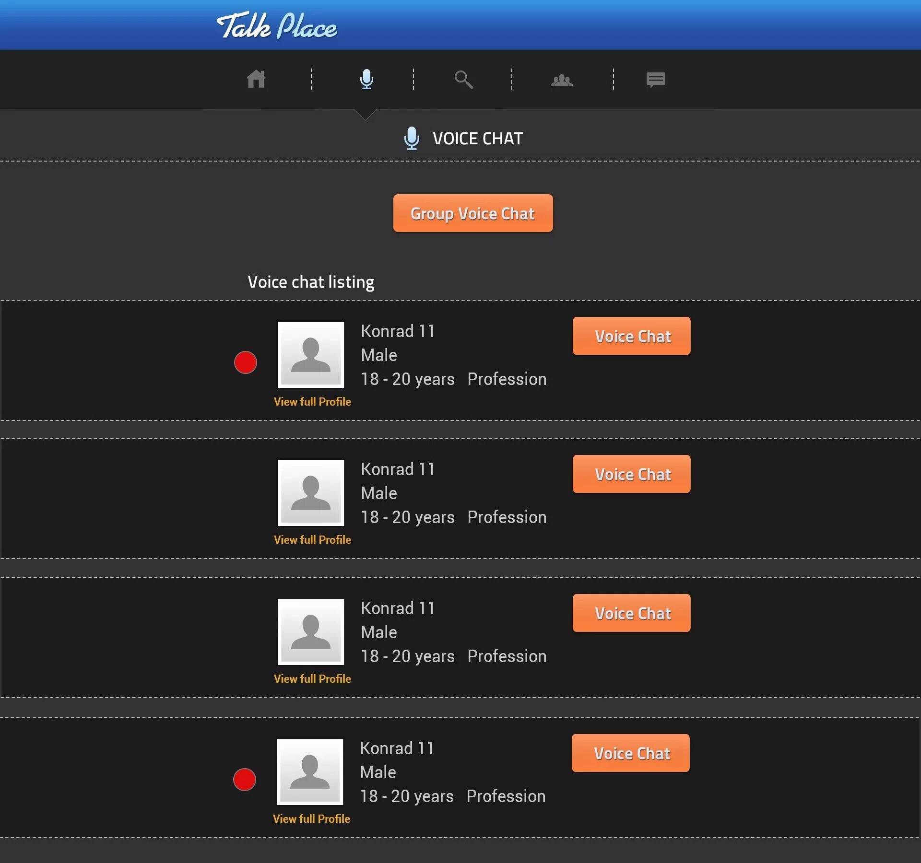Click the Group Voice Chat button
Image resolution: width=921 pixels, height=863 pixels.
472,213
